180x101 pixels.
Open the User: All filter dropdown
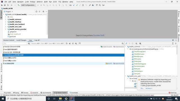(44, 43)
